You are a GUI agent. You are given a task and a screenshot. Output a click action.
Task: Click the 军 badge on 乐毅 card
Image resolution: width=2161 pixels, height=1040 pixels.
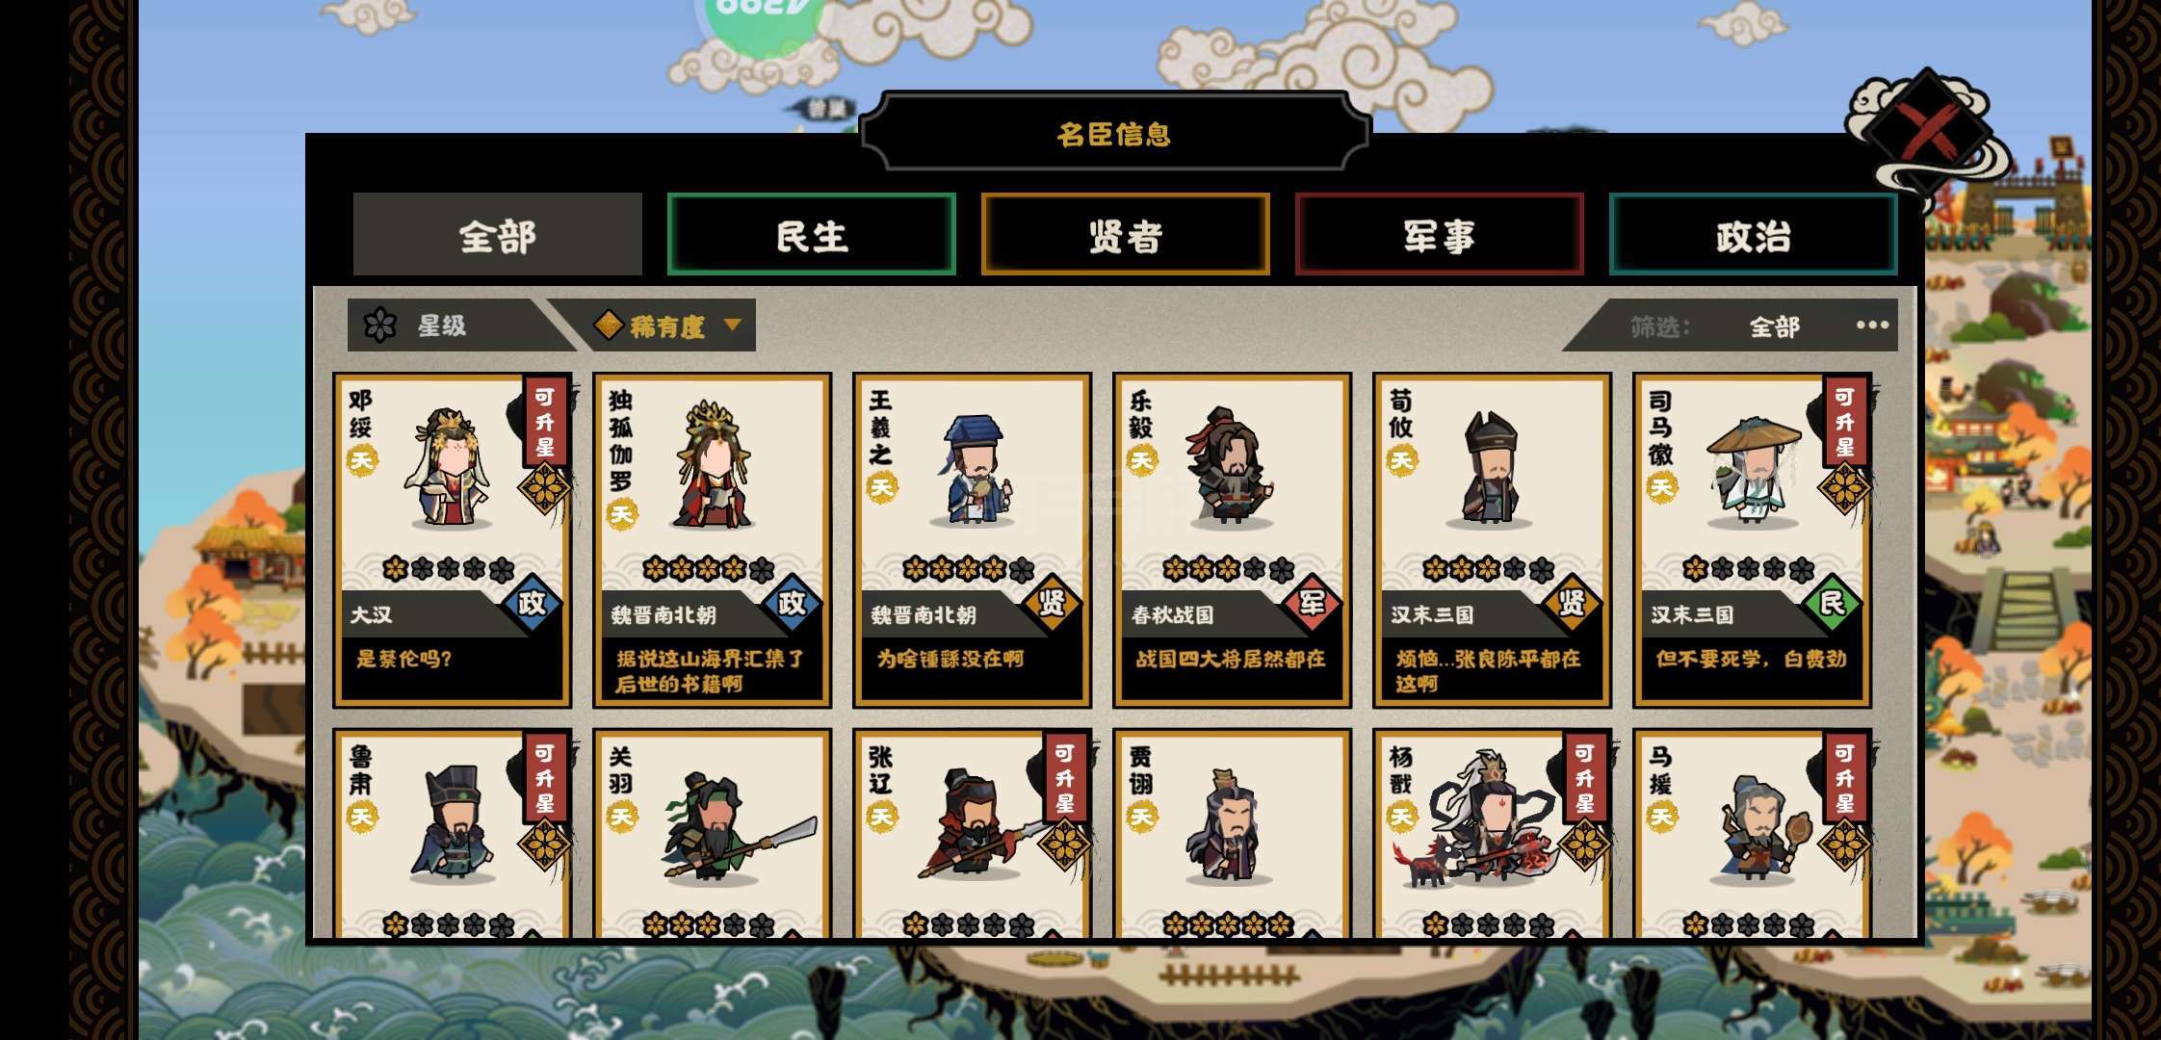tap(1312, 604)
